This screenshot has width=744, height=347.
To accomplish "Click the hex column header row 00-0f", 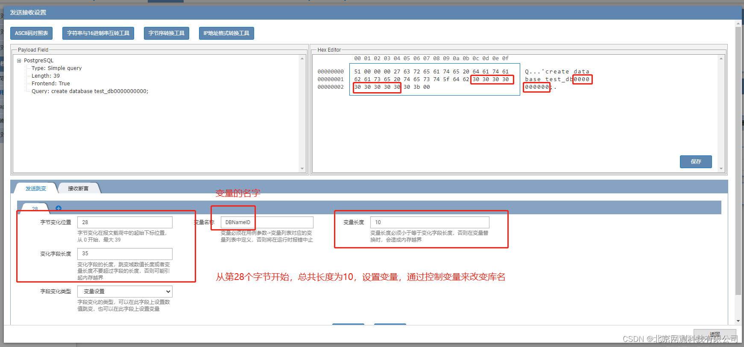I will click(431, 58).
